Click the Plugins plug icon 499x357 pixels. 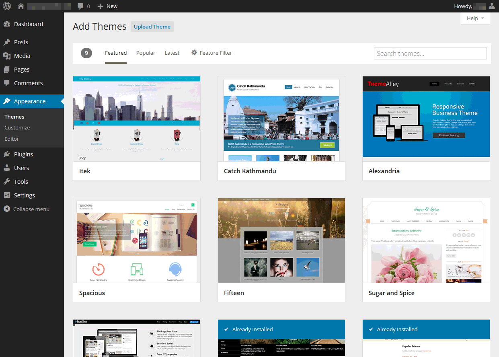click(7, 154)
